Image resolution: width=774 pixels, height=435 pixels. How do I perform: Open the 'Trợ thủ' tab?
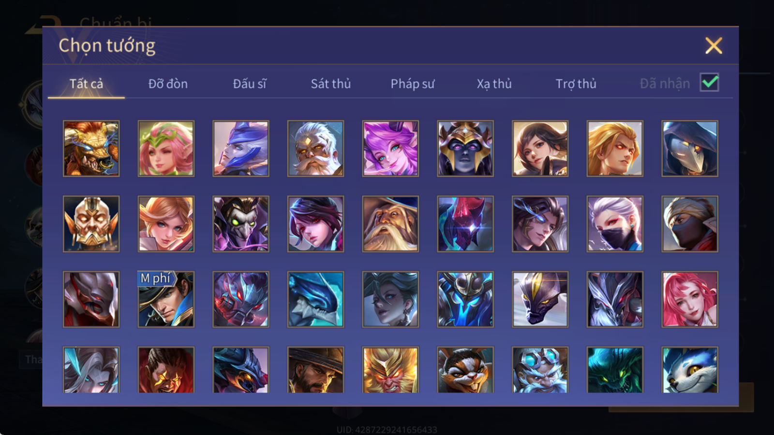(x=576, y=84)
